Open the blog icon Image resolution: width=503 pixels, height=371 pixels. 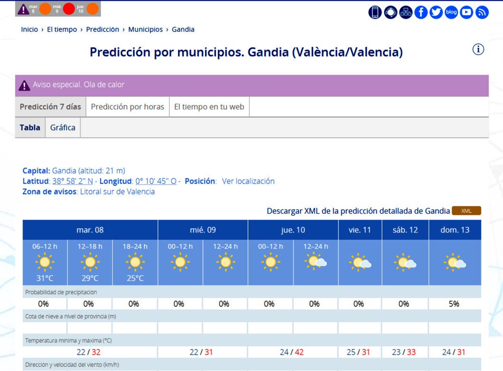(451, 12)
